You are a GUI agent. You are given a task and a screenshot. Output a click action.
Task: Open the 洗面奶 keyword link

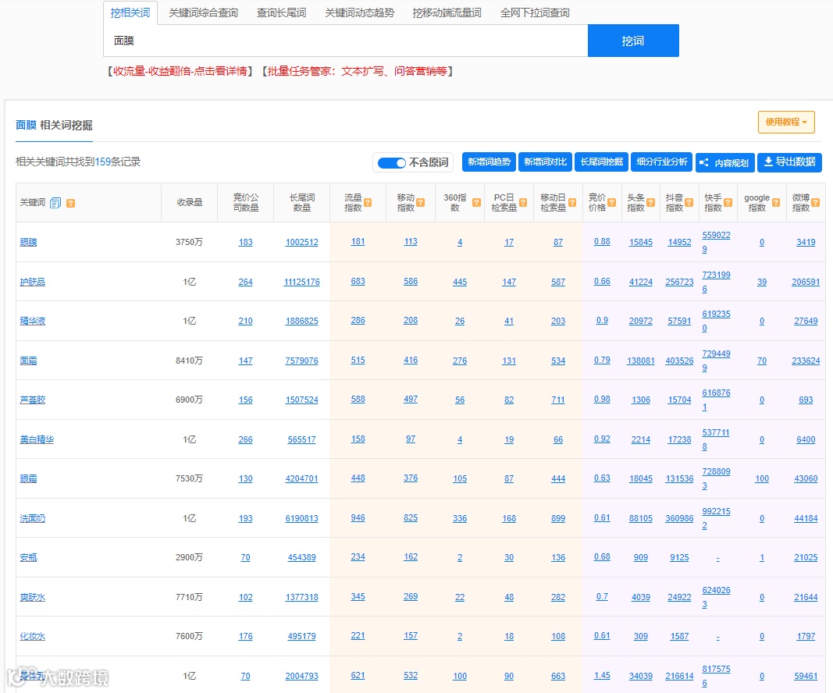pos(33,518)
